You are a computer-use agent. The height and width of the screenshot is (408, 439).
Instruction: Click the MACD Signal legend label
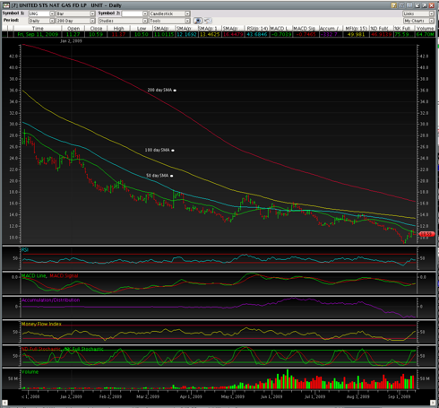[x=64, y=275]
